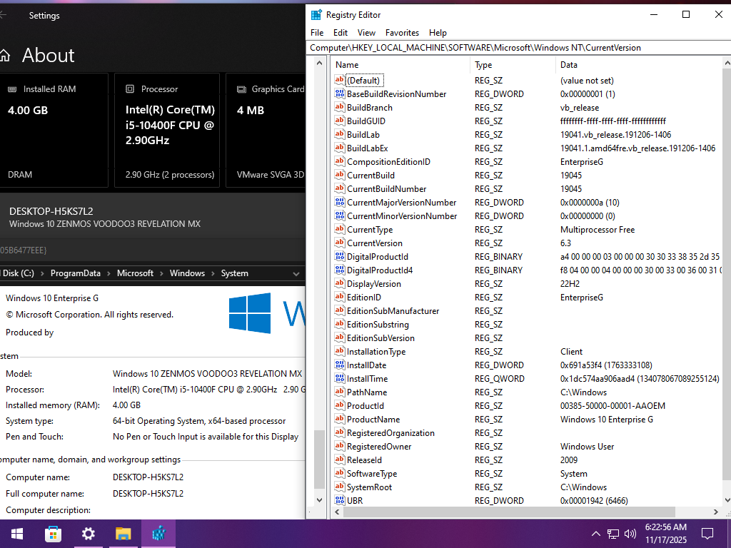Select the SystemRoot value name
This screenshot has height=548, width=731.
369,487
